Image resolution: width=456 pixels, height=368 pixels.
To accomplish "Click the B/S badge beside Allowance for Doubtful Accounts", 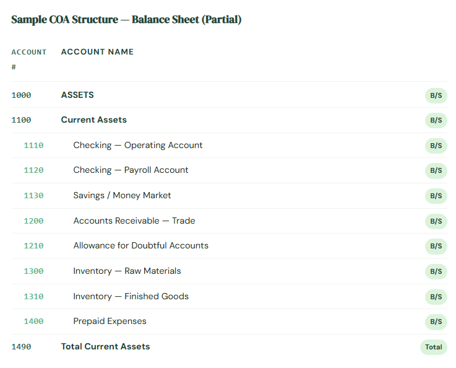I will [436, 246].
